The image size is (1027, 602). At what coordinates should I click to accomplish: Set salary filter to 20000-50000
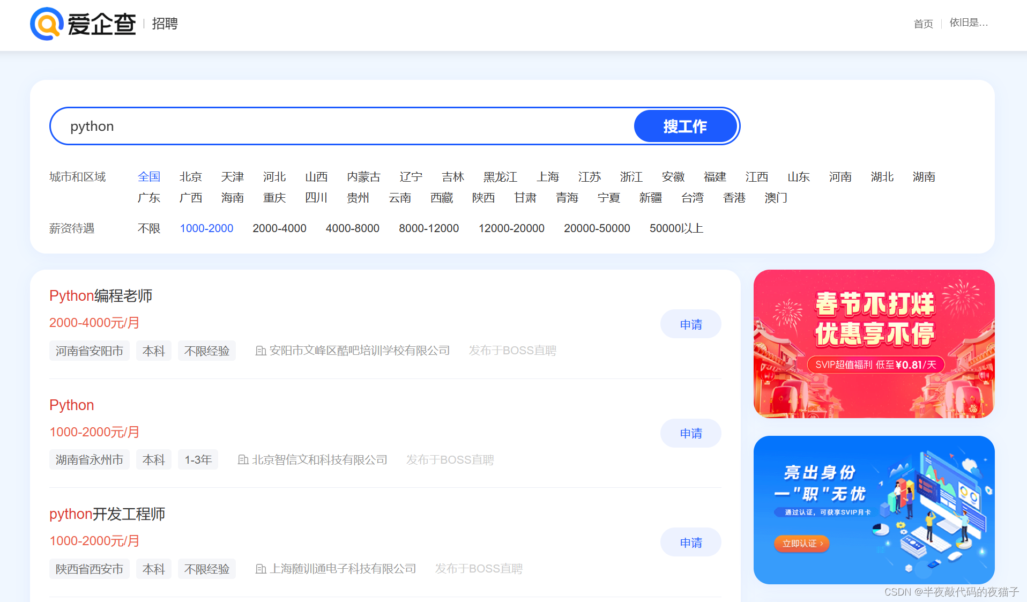597,228
